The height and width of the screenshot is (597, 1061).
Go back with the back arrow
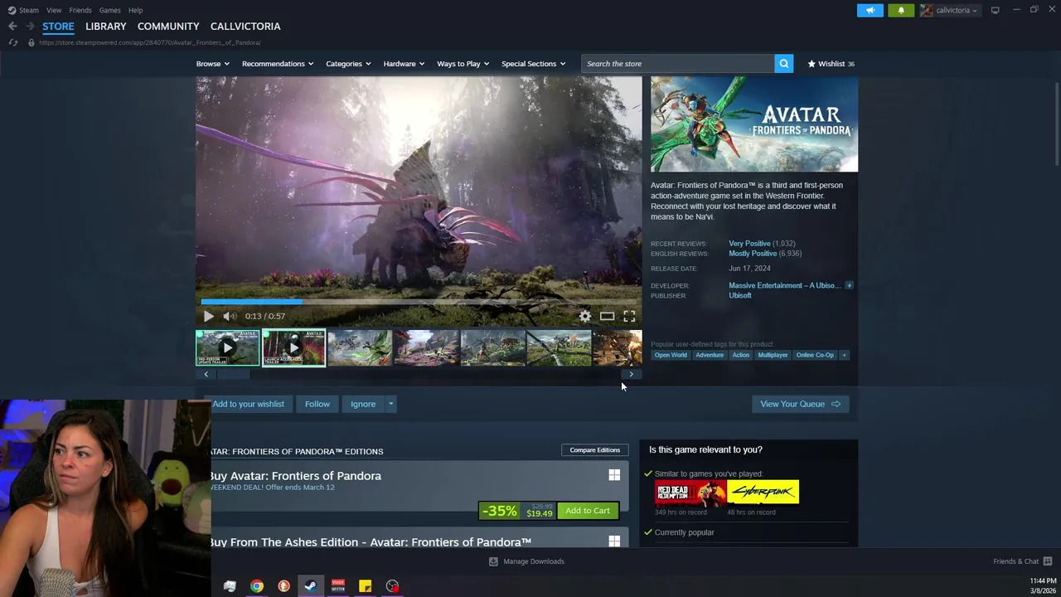(12, 27)
